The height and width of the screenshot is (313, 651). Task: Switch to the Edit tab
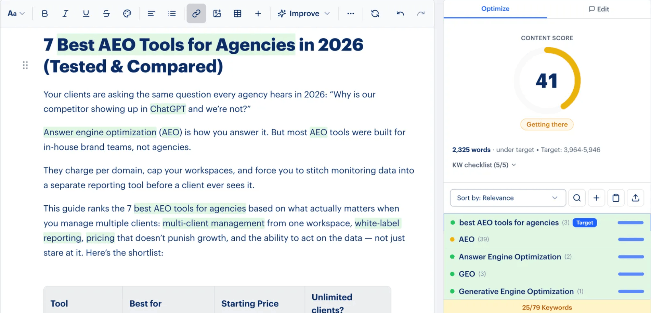pos(599,9)
